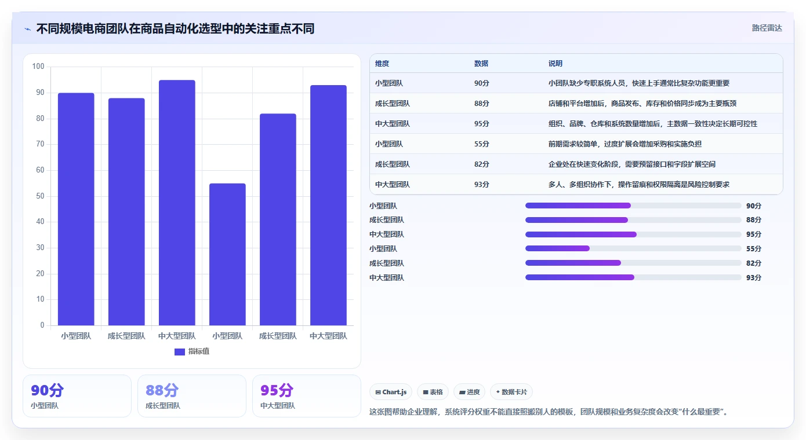Select the table cell 过度扩展会增加采购和实施负担
This screenshot has width=806, height=440.
point(625,144)
